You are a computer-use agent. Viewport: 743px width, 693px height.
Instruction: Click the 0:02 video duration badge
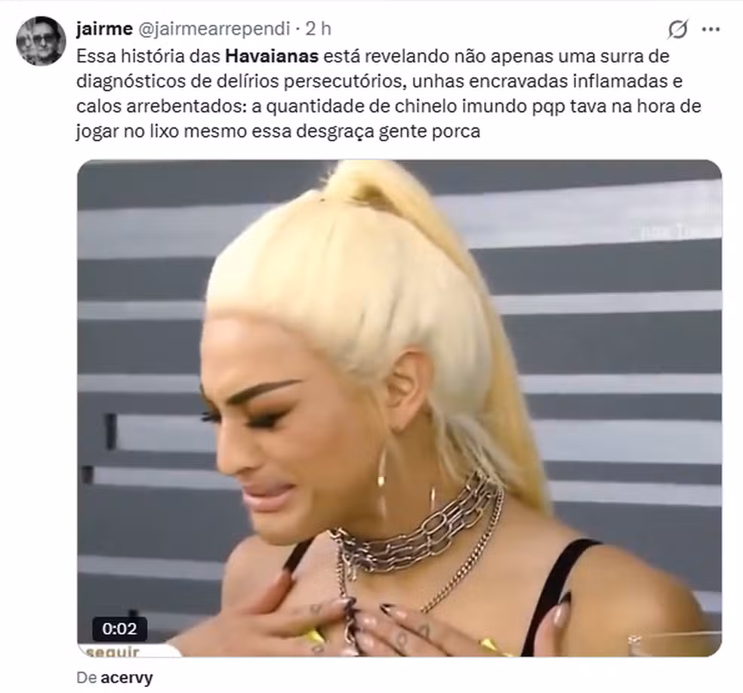pyautogui.click(x=119, y=629)
